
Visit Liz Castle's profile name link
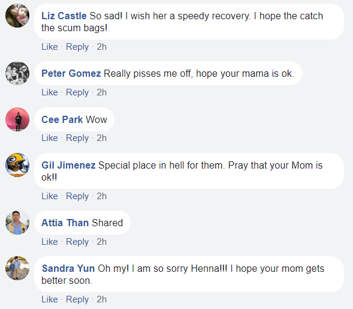[x=64, y=16]
